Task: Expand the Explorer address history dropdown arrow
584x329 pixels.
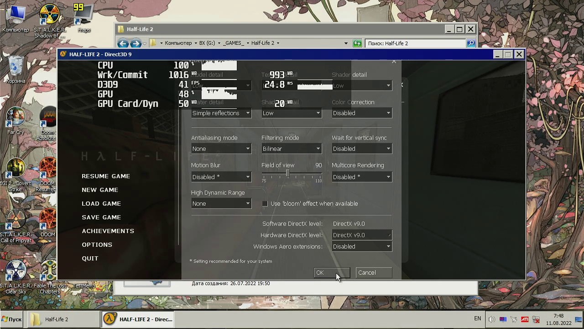Action: click(346, 43)
